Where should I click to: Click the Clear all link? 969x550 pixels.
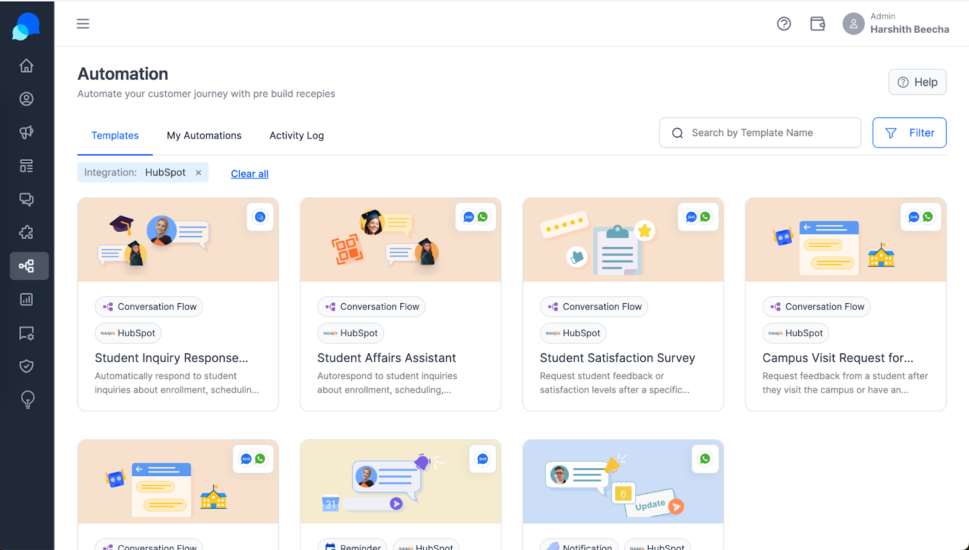coord(250,174)
